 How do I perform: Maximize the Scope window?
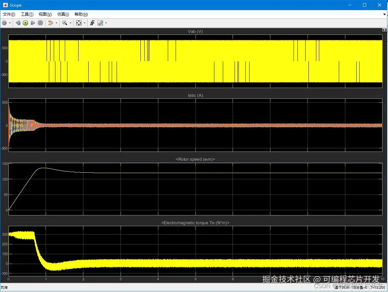tap(365, 5)
